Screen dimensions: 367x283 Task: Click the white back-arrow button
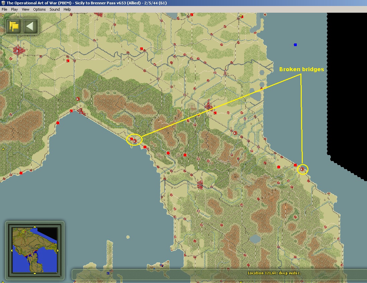30,26
